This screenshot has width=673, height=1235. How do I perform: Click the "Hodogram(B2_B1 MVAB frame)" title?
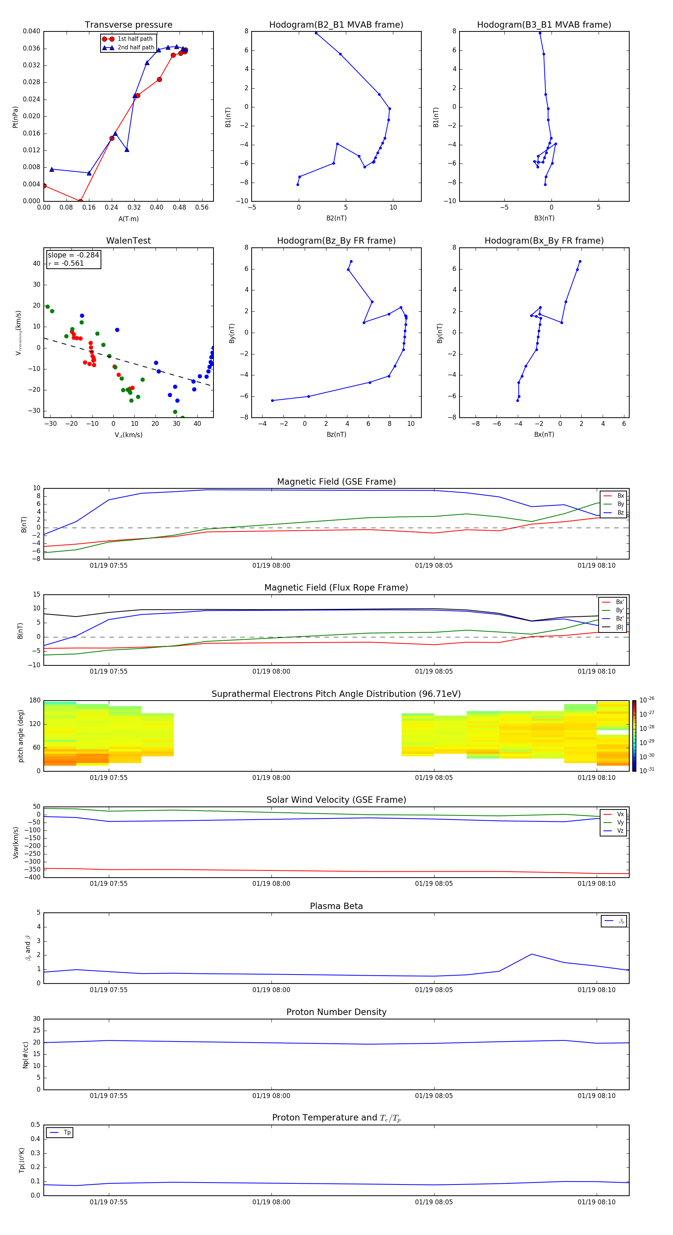336,25
